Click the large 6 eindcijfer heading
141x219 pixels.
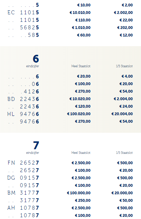point(36,59)
